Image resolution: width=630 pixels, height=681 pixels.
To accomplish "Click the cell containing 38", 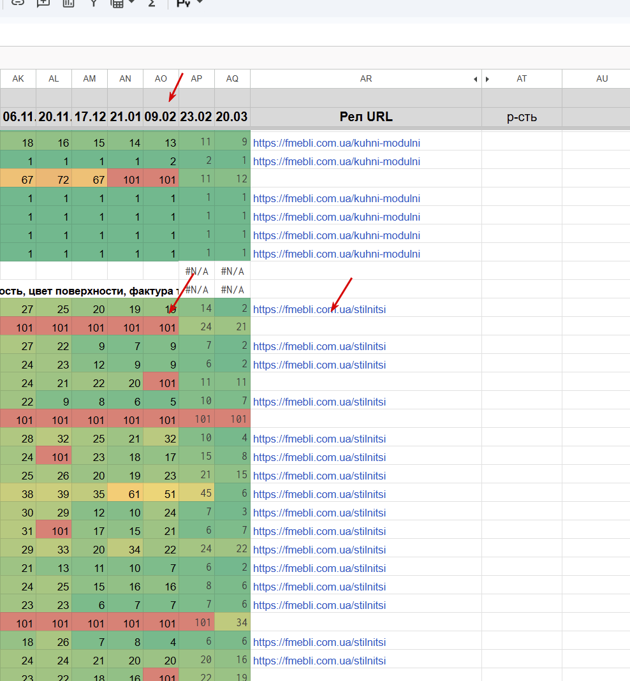I will pos(18,493).
